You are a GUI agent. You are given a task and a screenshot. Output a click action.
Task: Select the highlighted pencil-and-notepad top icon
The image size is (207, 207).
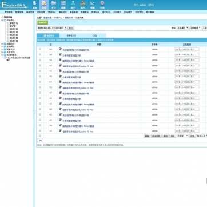[44, 3]
